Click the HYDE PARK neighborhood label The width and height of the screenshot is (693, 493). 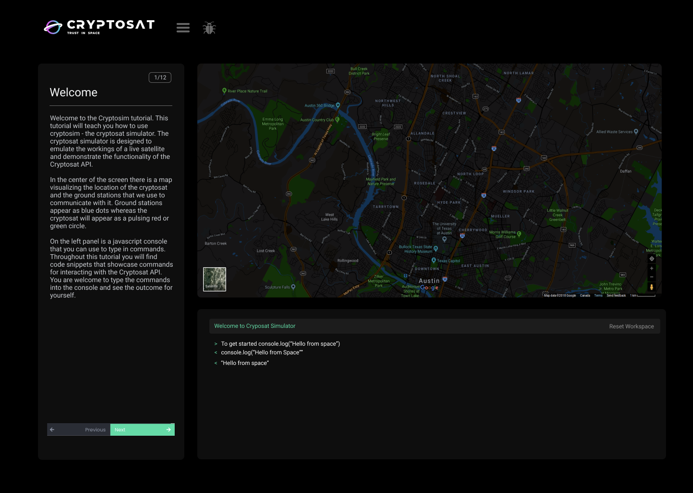(449, 203)
